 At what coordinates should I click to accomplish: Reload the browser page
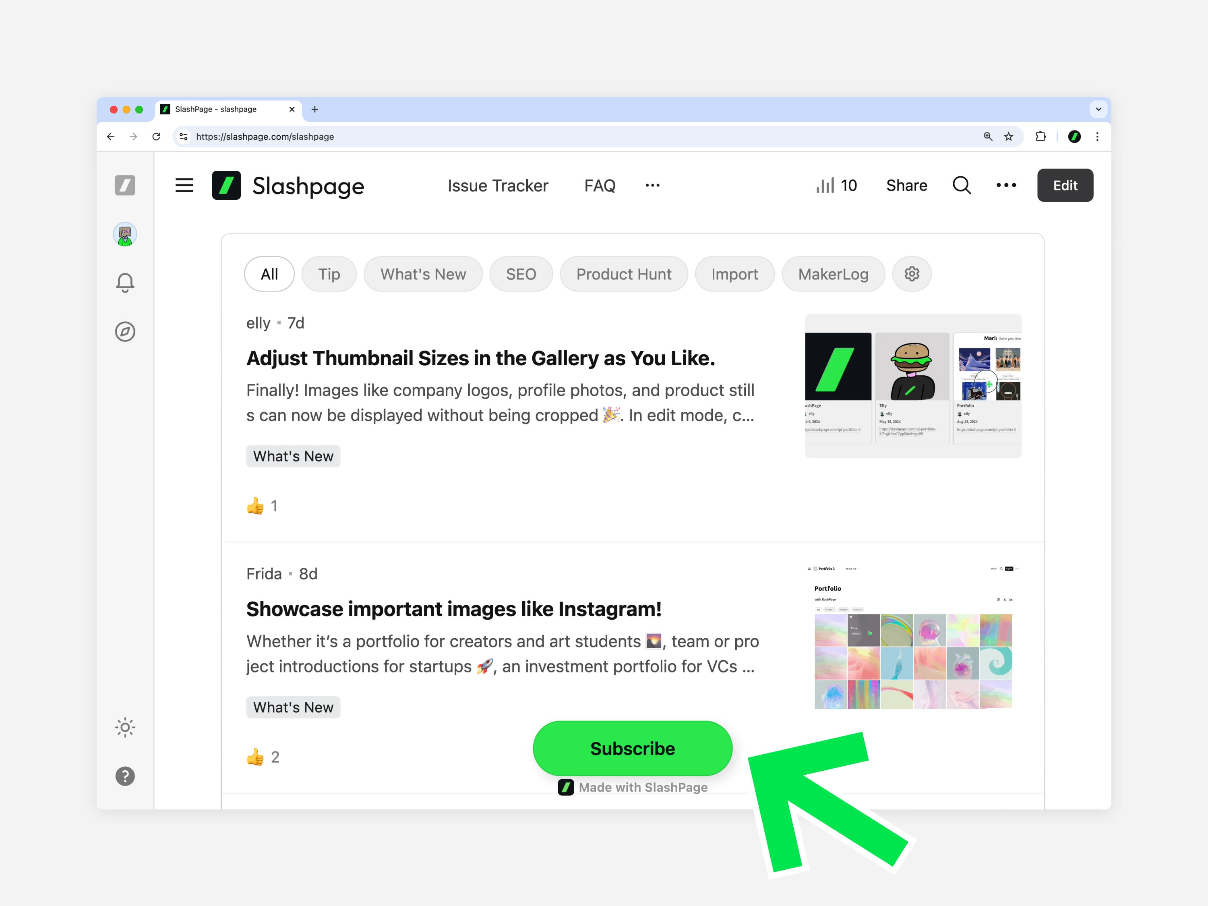156,137
